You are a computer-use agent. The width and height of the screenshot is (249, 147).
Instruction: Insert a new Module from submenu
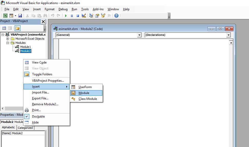click(86, 93)
